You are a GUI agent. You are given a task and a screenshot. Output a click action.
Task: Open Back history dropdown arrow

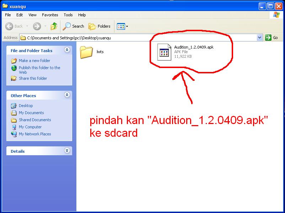tap(27, 26)
